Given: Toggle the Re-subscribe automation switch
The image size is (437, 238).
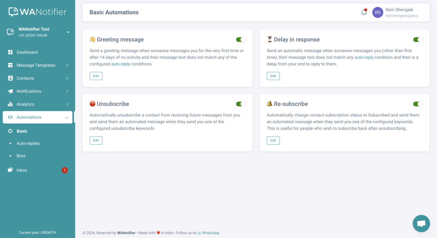Looking at the screenshot, I should pos(418,104).
